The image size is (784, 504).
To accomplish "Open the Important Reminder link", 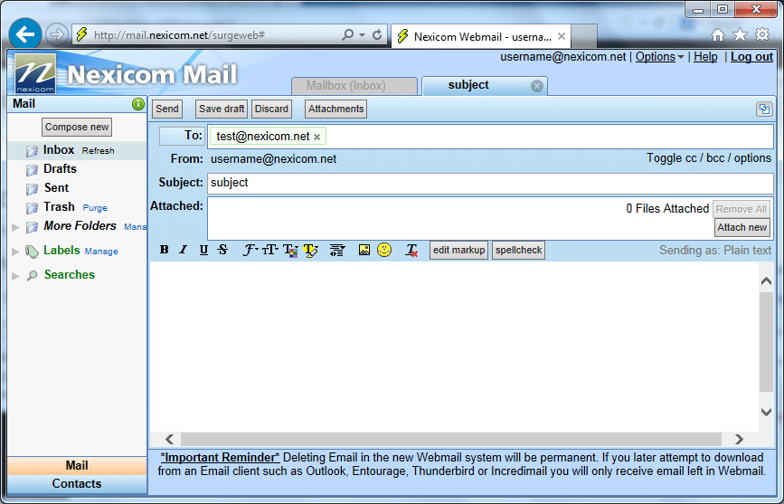I will point(220,458).
